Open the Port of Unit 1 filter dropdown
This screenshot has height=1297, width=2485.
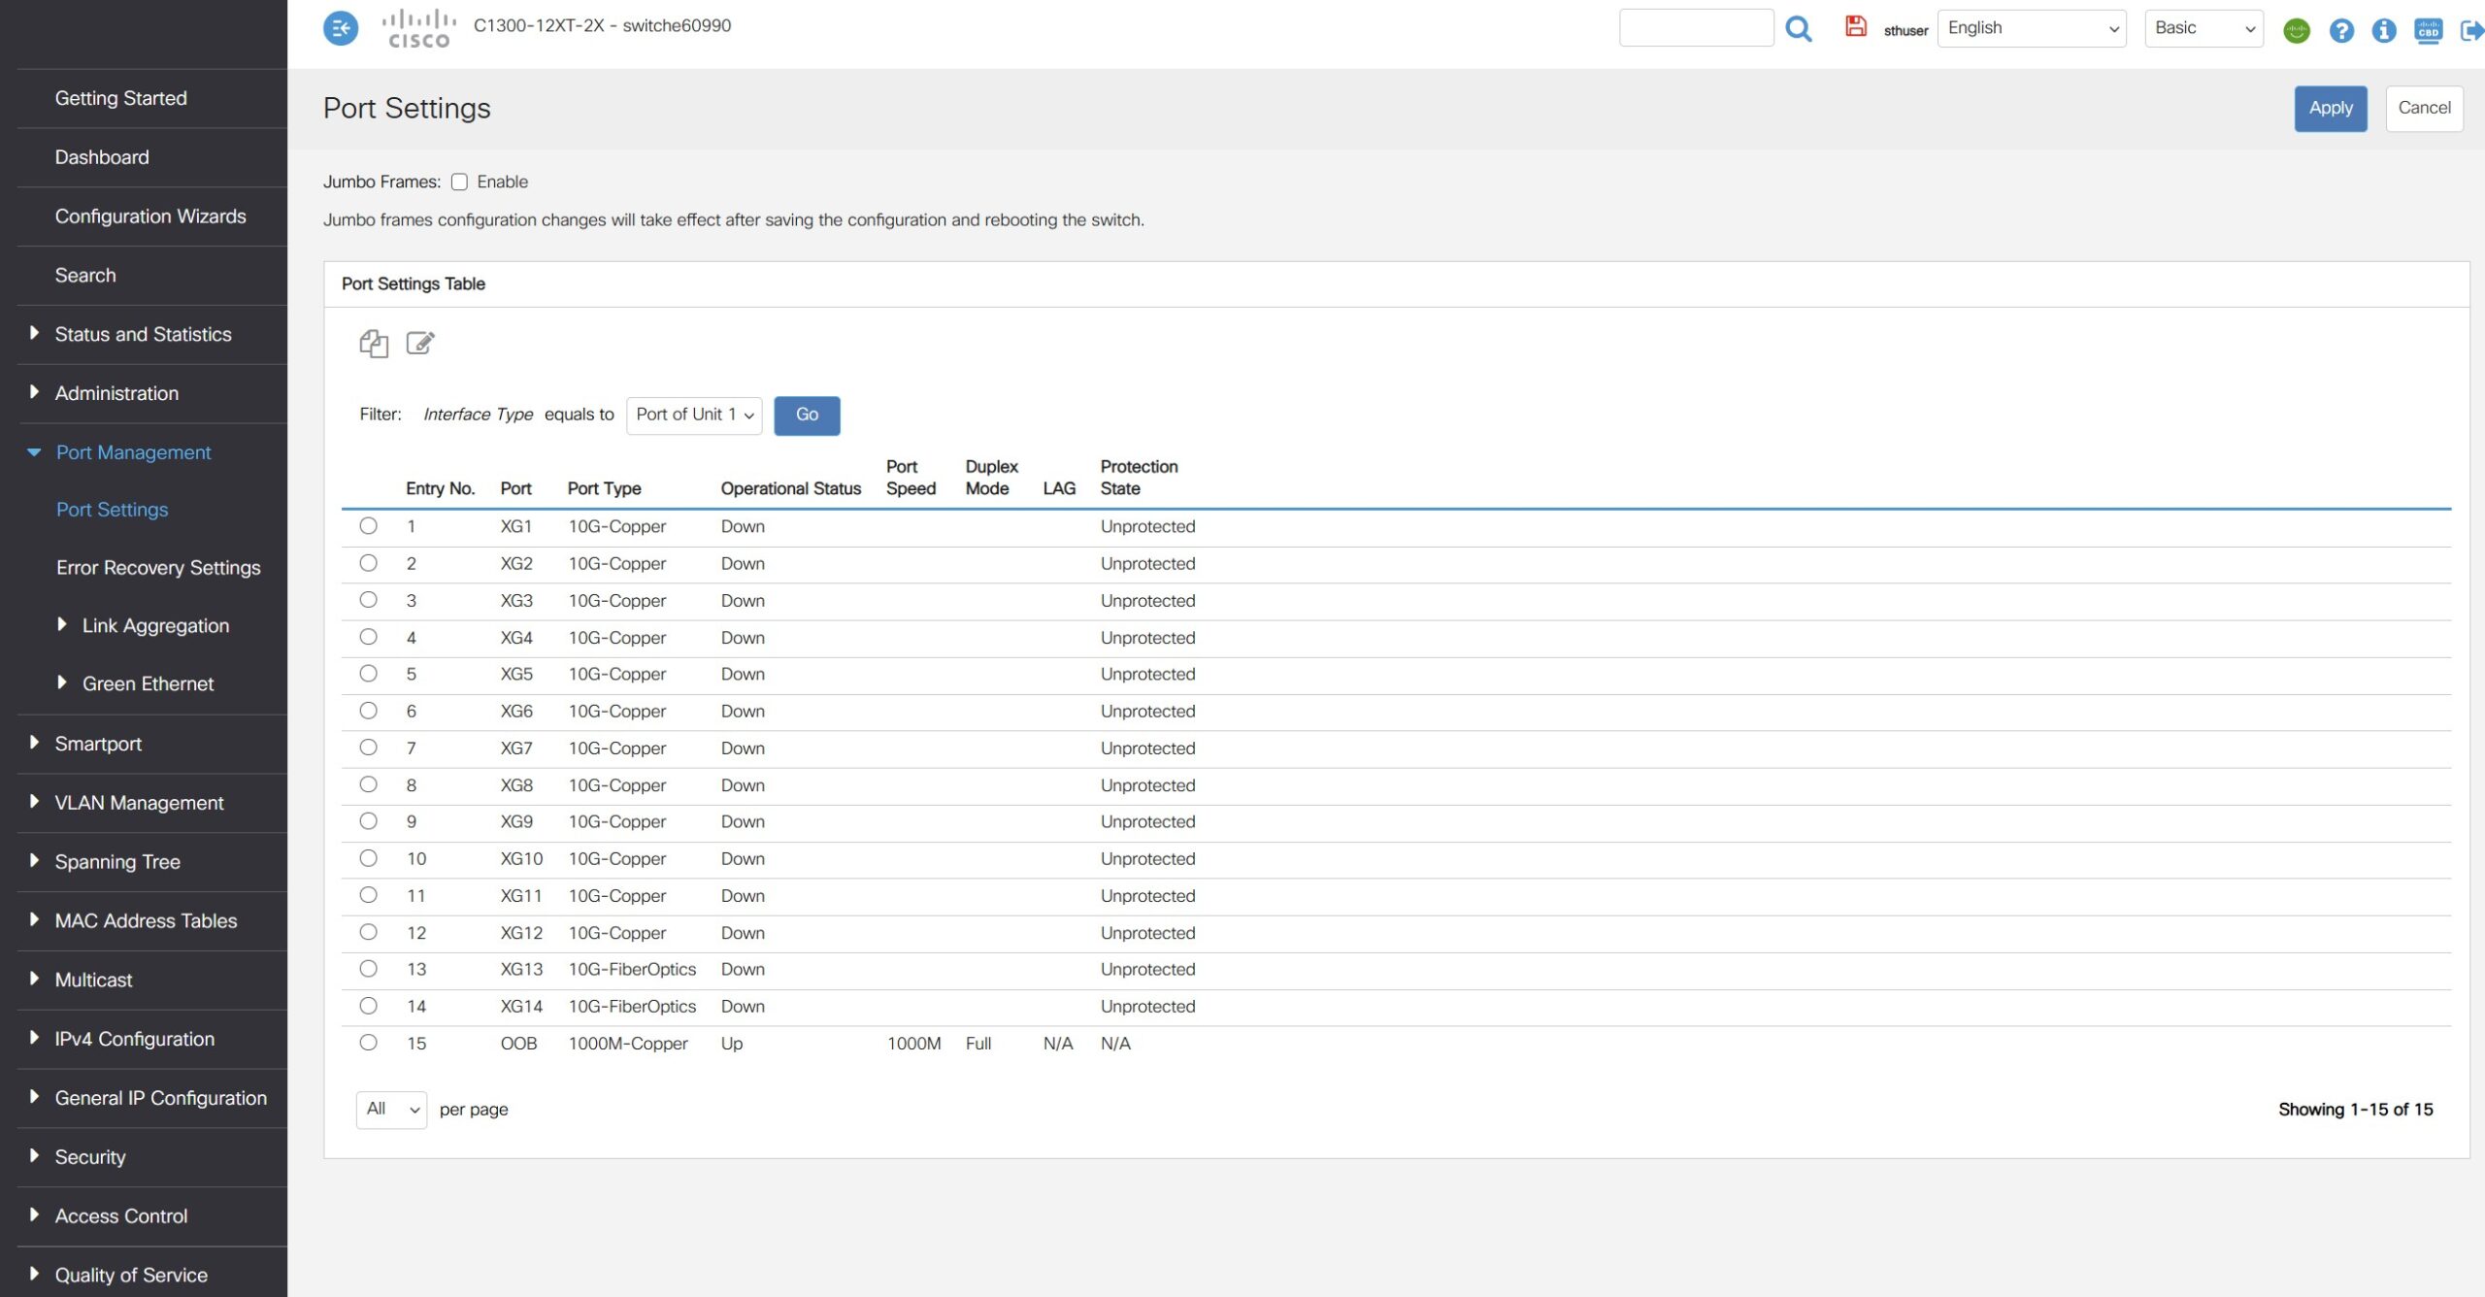pyautogui.click(x=693, y=415)
